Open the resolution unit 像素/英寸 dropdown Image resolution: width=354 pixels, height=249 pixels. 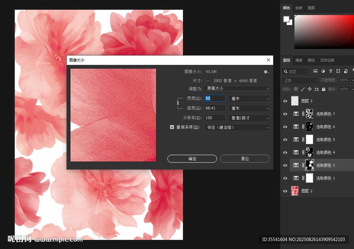[249, 118]
